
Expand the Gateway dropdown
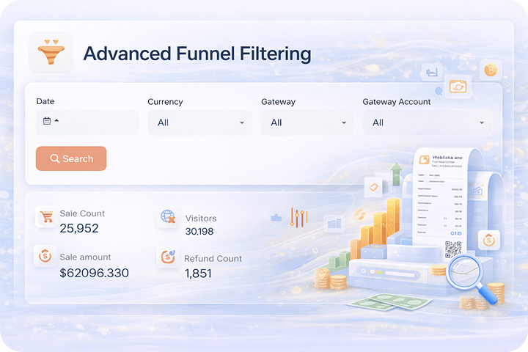[x=307, y=122]
